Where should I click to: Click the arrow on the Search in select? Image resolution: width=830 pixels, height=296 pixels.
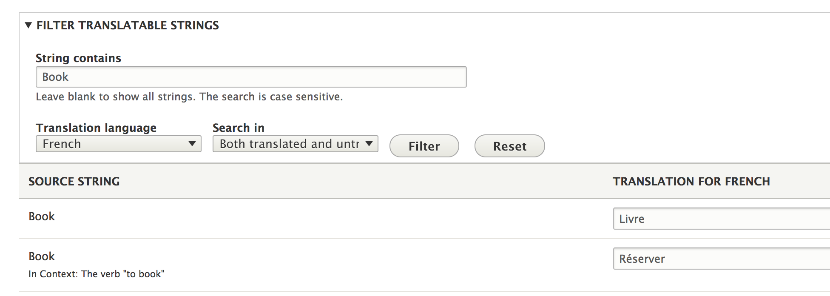(x=369, y=144)
